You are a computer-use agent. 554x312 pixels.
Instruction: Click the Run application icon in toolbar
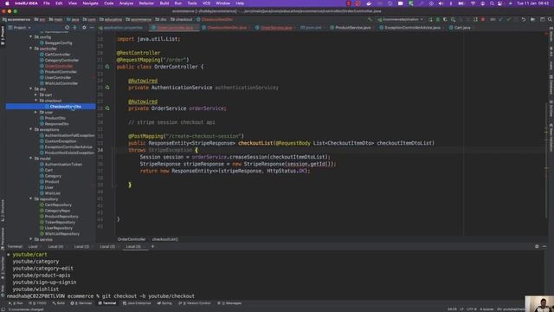click(430, 19)
